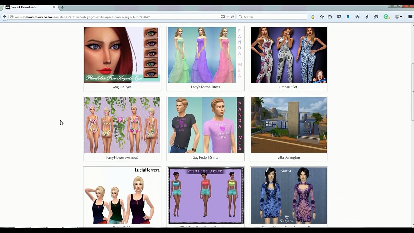Open the Fairy Flower Swimsuit thumbnail

[x=122, y=125]
